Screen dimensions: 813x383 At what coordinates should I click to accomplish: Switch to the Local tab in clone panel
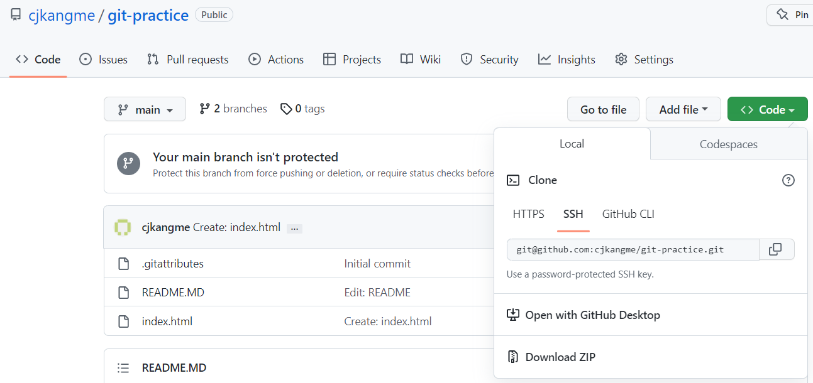(x=572, y=144)
